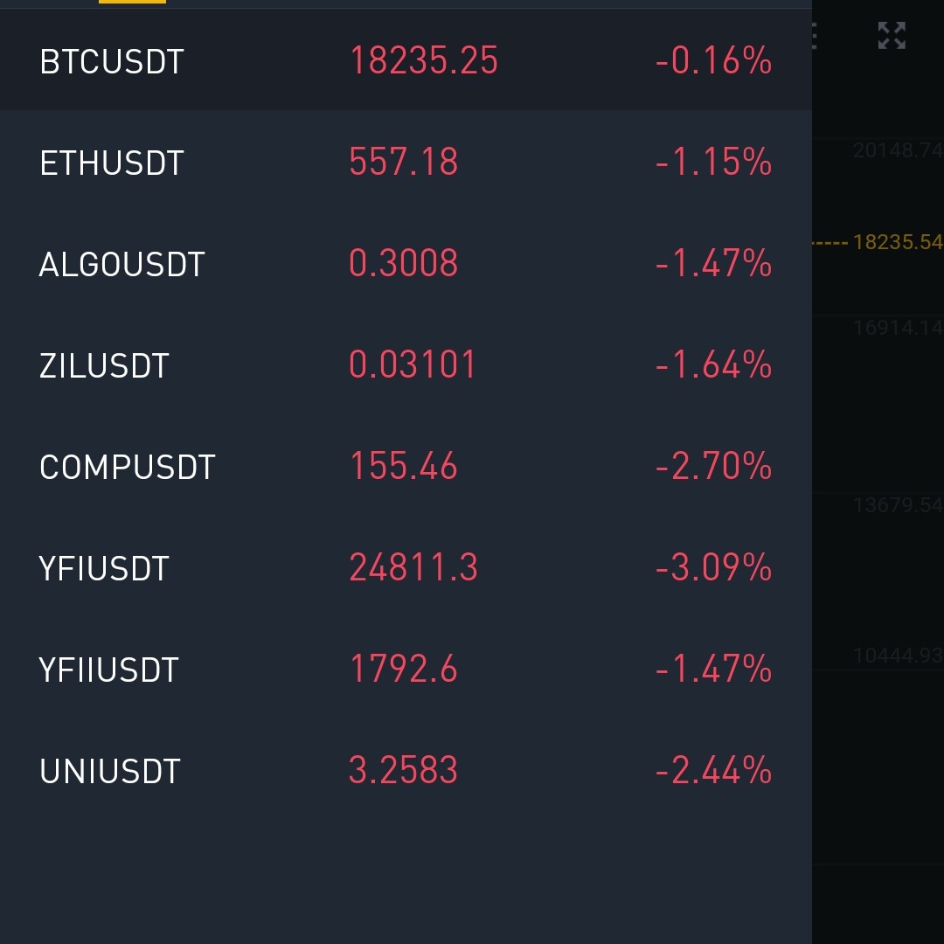Viewport: 944px width, 944px height.
Task: Tap the YFIUSDT price 24811.3
Action: pyautogui.click(x=413, y=568)
